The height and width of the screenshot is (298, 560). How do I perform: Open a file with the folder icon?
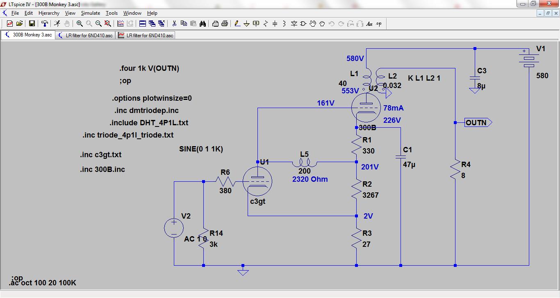[x=19, y=24]
